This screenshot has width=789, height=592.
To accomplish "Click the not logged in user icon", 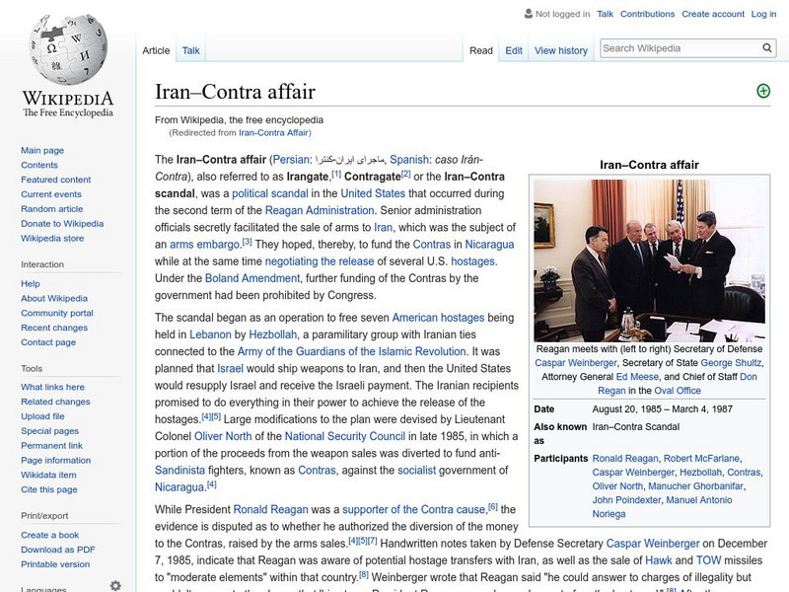I will (x=528, y=15).
